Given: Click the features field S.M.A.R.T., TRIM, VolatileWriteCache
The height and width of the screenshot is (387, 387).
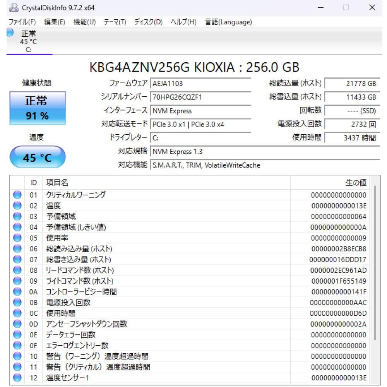Looking at the screenshot, I should (265, 165).
